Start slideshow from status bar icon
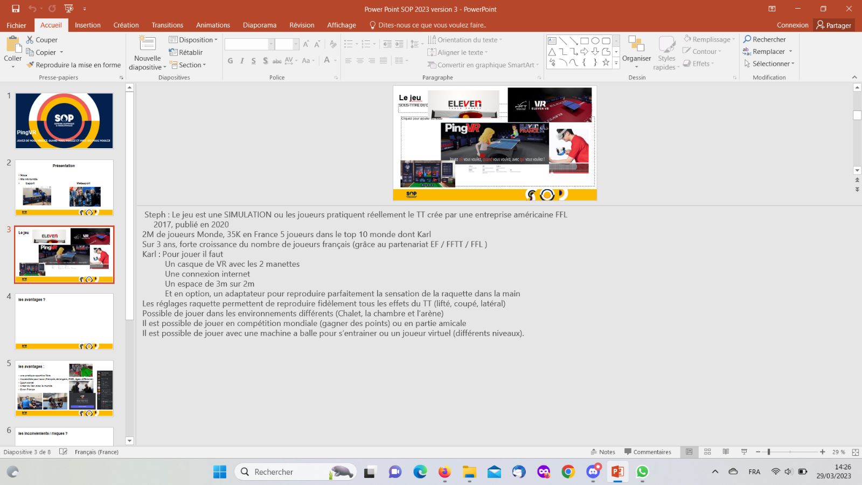 pyautogui.click(x=744, y=452)
